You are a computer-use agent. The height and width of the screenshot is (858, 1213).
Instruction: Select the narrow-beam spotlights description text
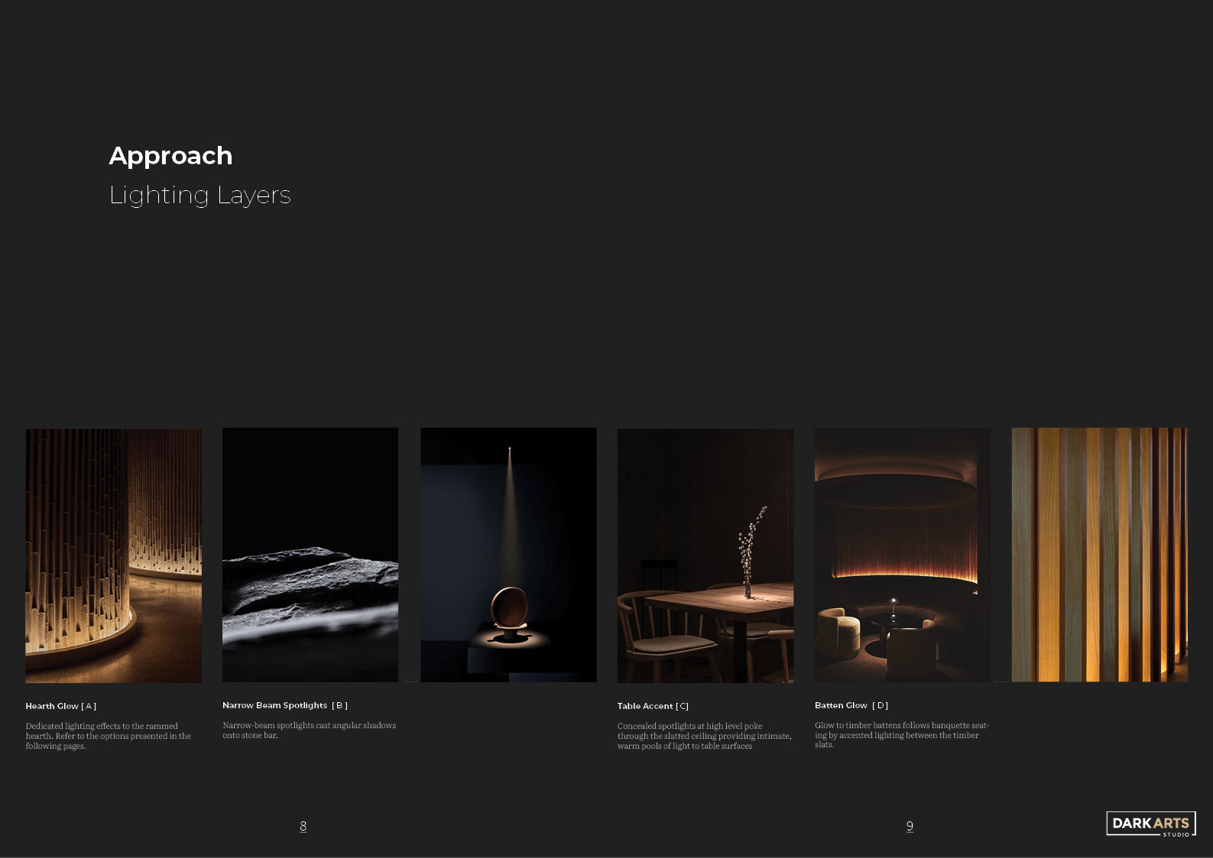tap(309, 730)
